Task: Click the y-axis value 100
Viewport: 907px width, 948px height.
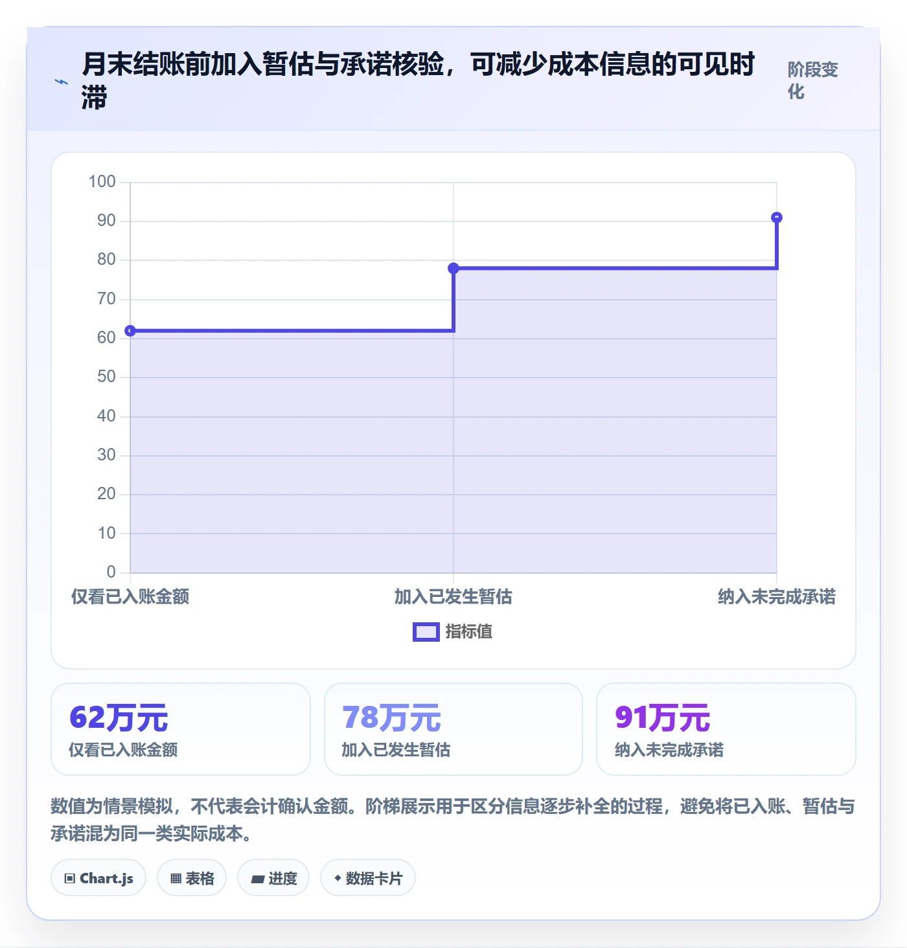Action: (x=102, y=182)
